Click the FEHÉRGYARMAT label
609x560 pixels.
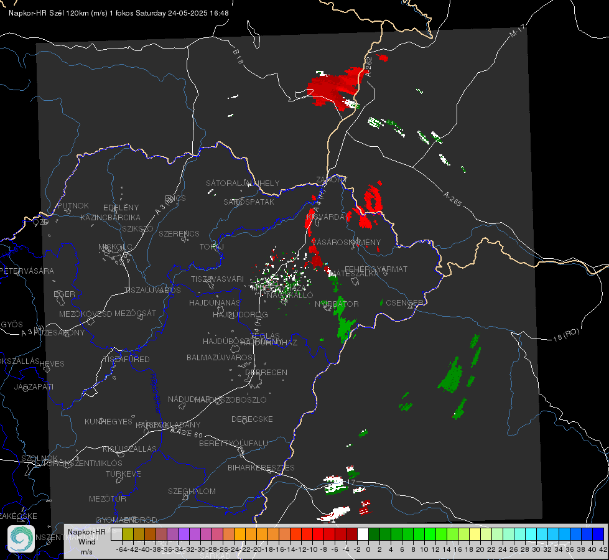[376, 269]
